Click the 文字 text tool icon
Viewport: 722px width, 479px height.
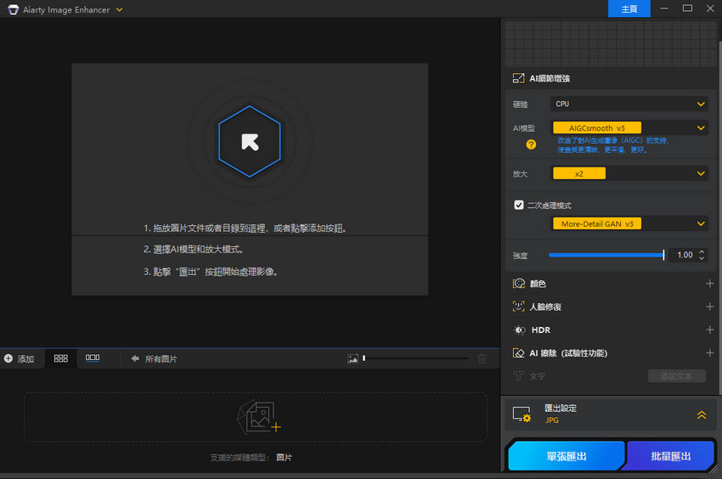point(518,376)
